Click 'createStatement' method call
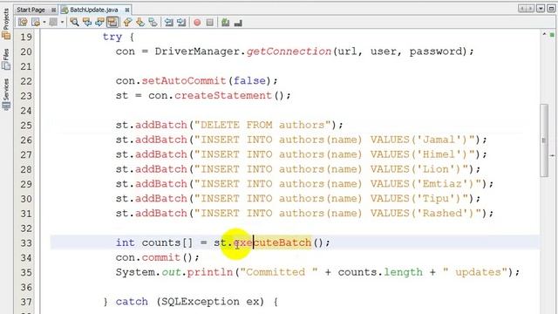The image size is (558, 314). pos(223,96)
